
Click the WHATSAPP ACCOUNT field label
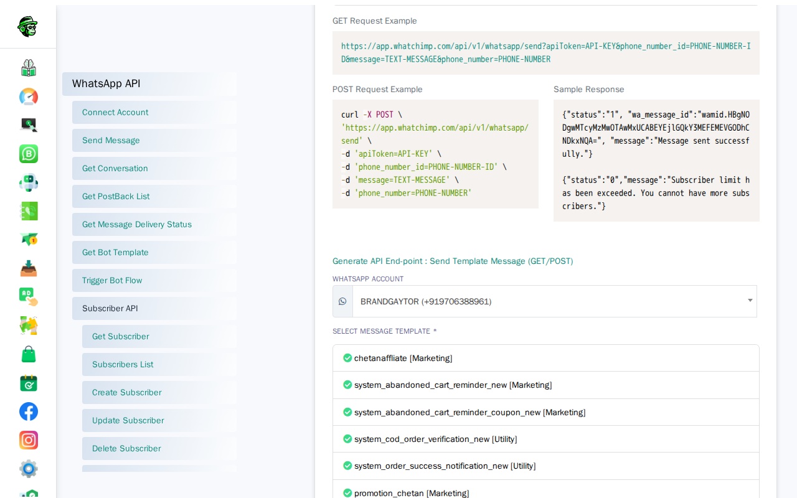pos(368,279)
